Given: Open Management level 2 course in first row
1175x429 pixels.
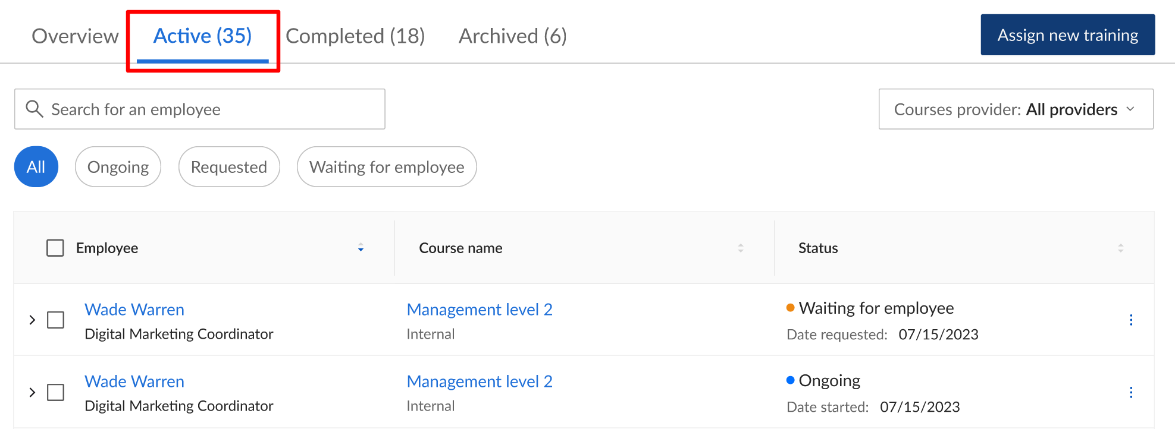Looking at the screenshot, I should [480, 310].
